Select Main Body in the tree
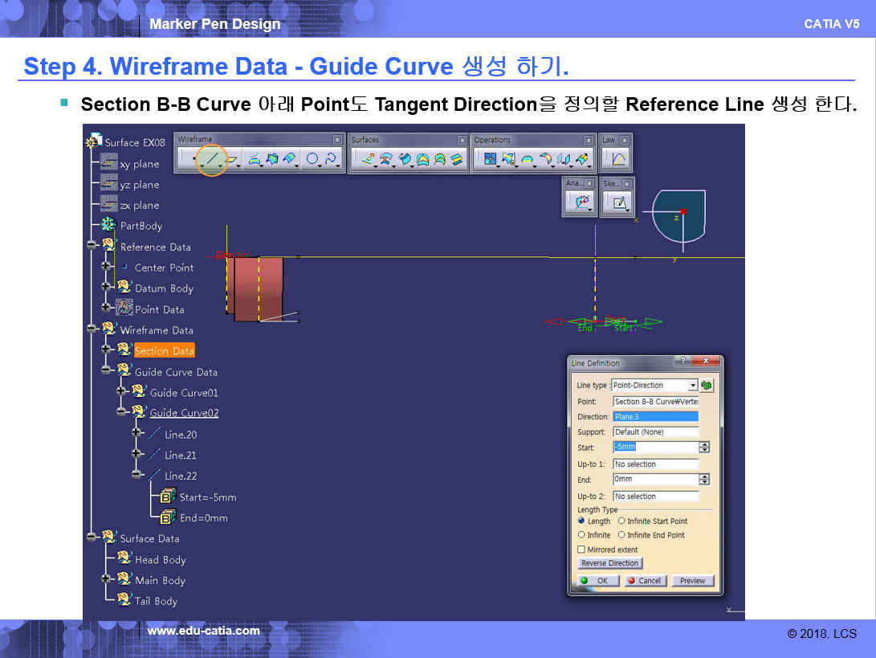The width and height of the screenshot is (876, 658). 160,580
